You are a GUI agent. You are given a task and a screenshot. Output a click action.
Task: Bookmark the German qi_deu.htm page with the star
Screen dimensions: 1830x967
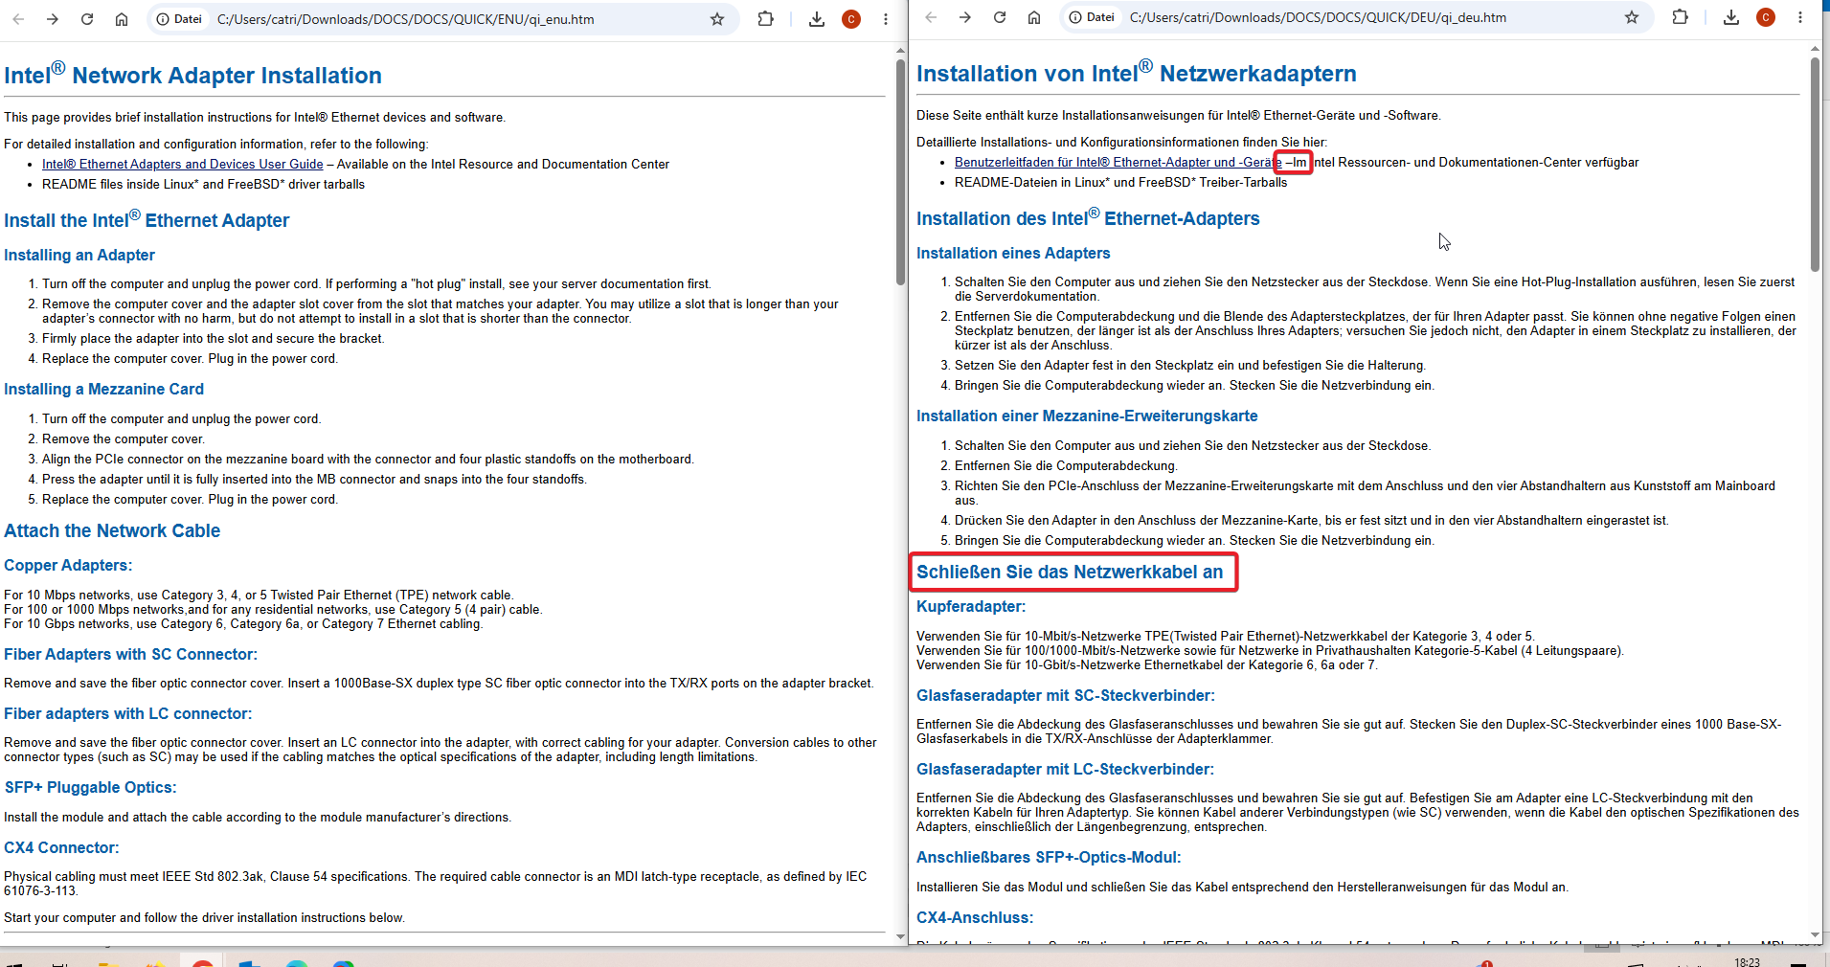pyautogui.click(x=1632, y=17)
